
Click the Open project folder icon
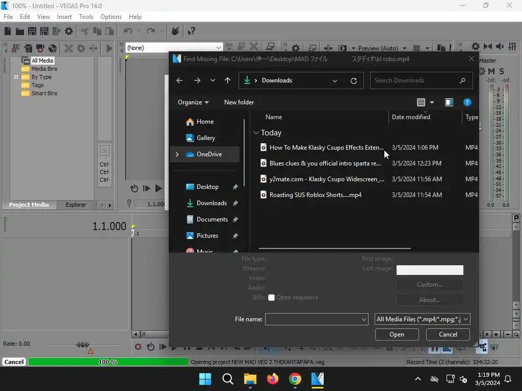(20, 31)
